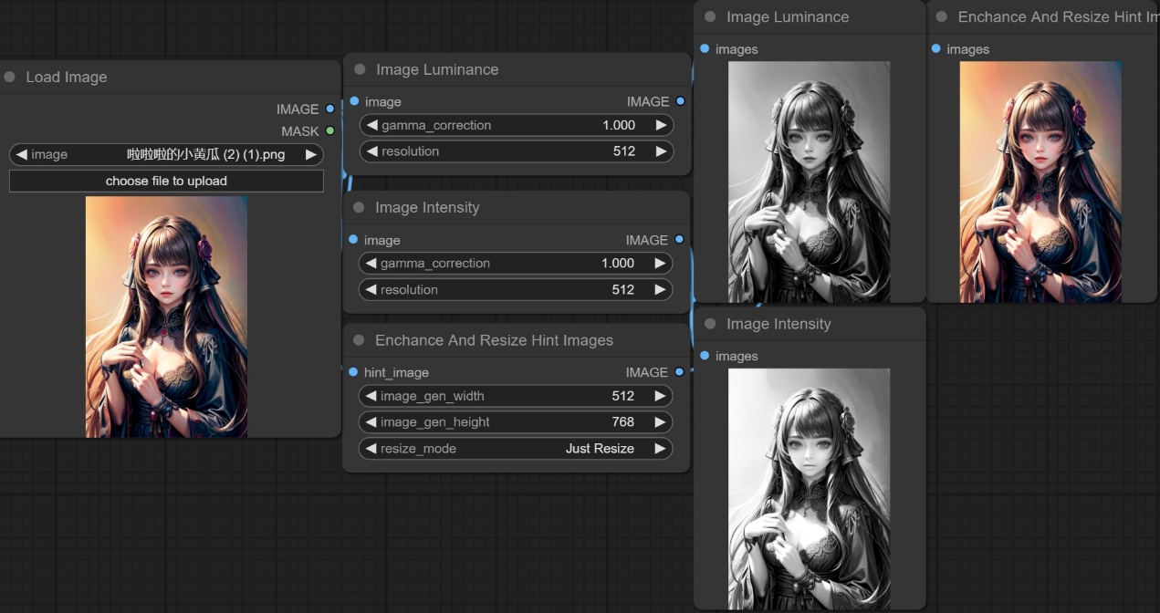Toggle collapse dot on center Image Luminance node
1160x613 pixels.
pyautogui.click(x=360, y=69)
